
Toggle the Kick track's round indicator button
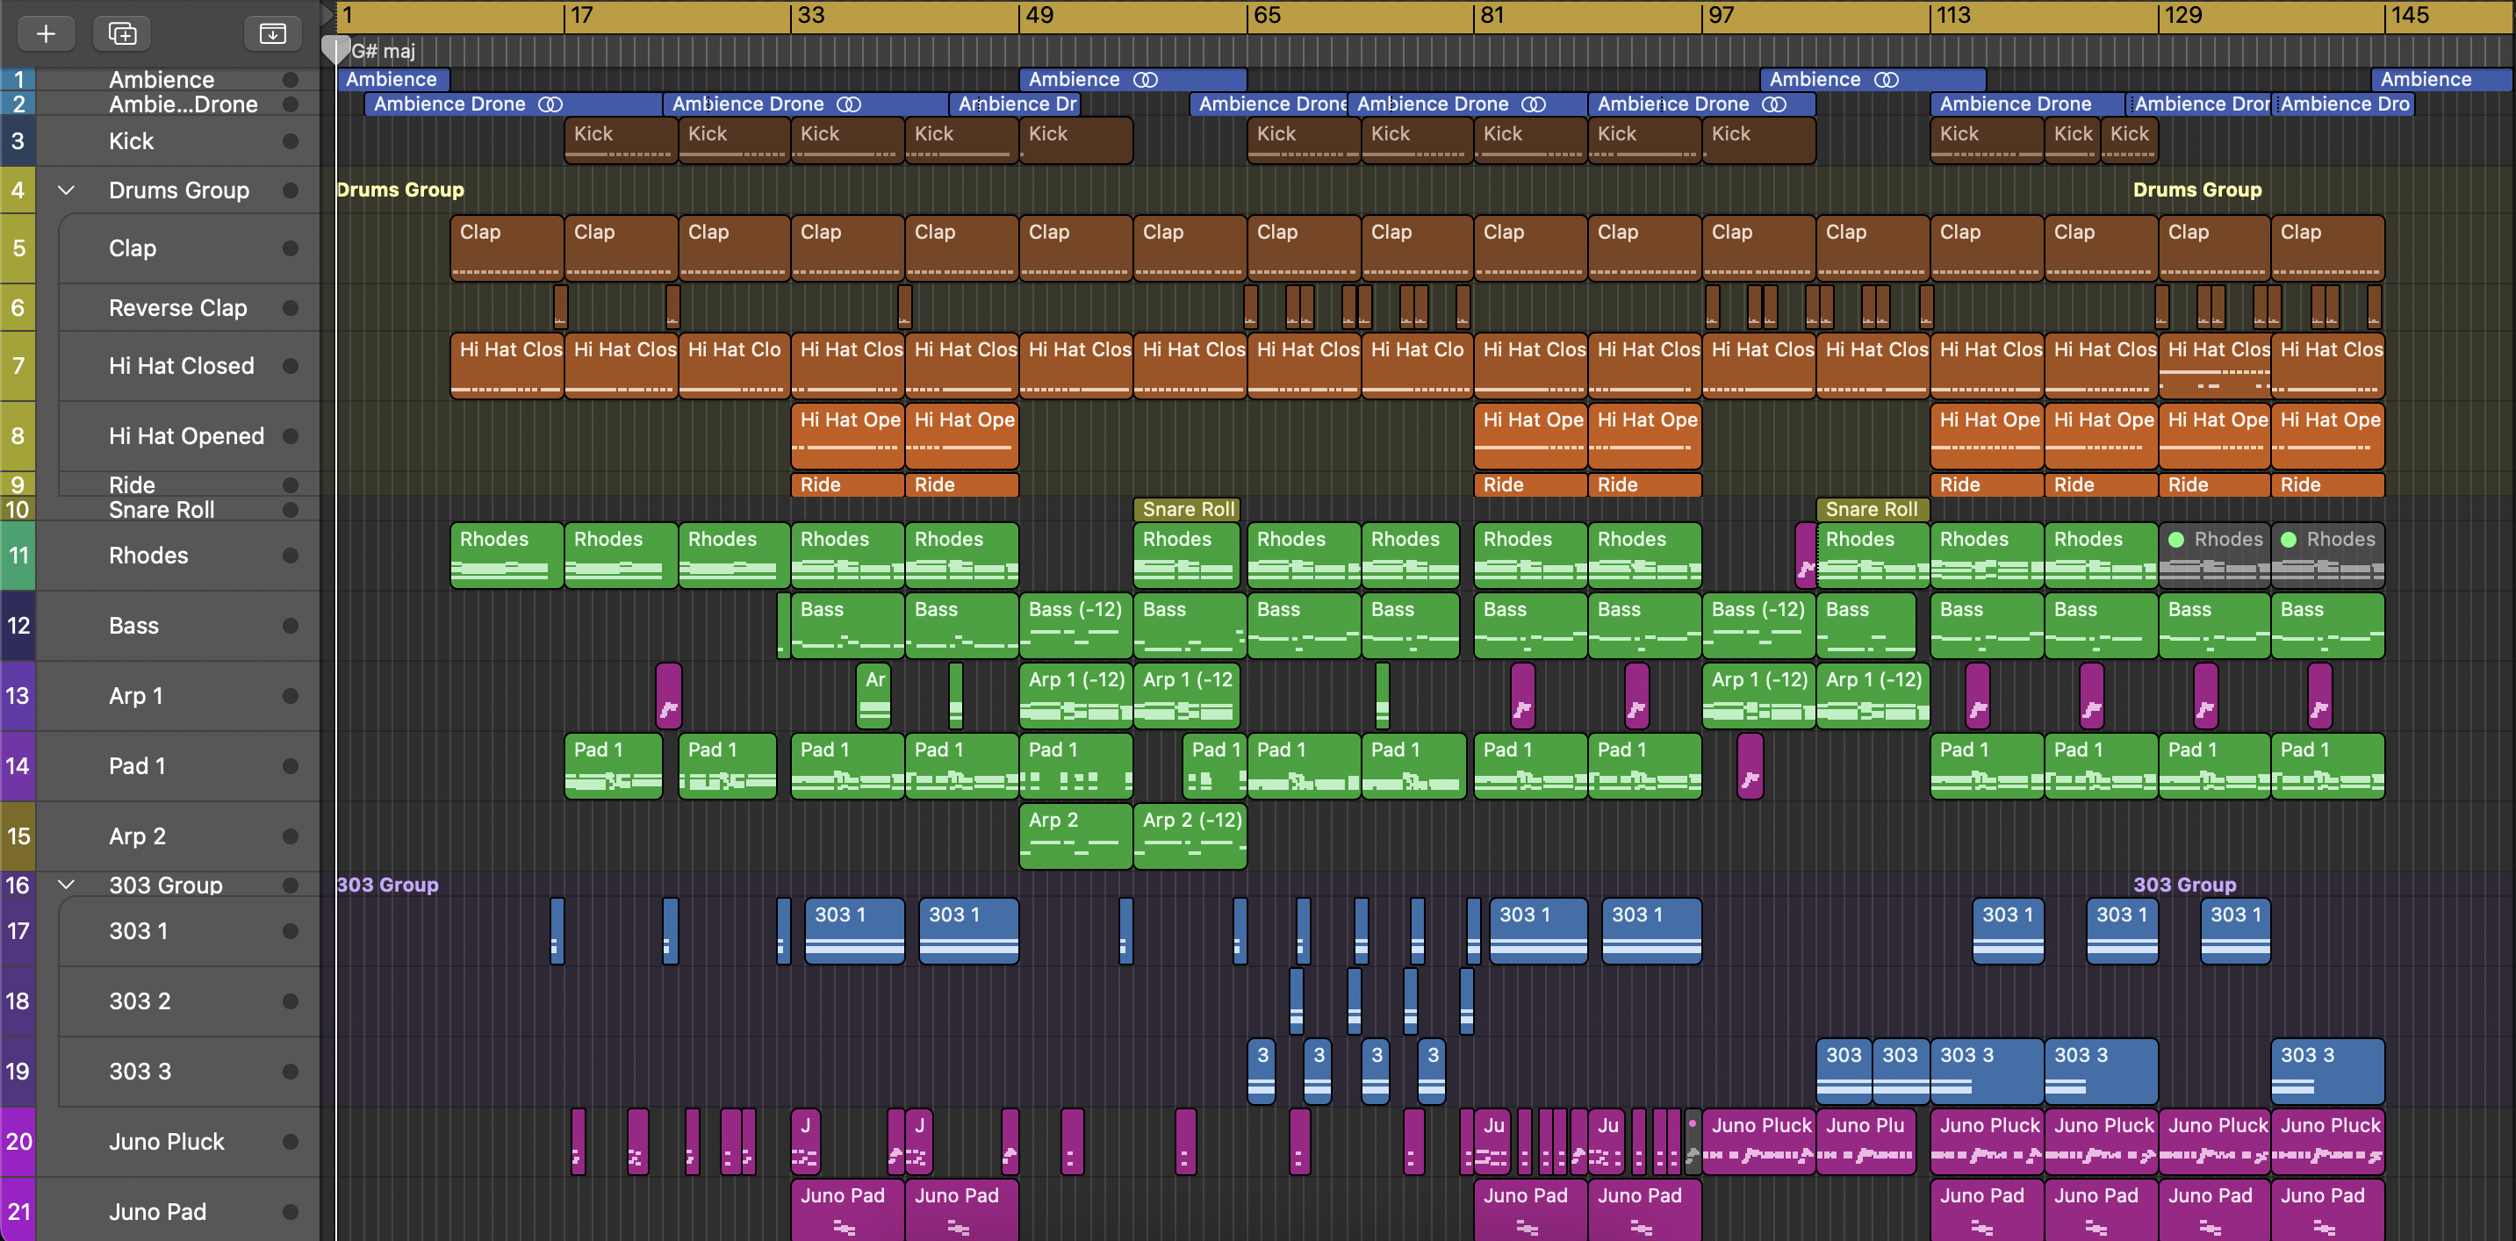[290, 140]
